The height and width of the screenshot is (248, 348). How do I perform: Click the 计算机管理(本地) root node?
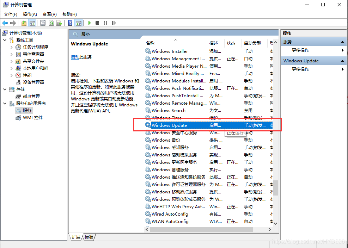pyautogui.click(x=25, y=33)
